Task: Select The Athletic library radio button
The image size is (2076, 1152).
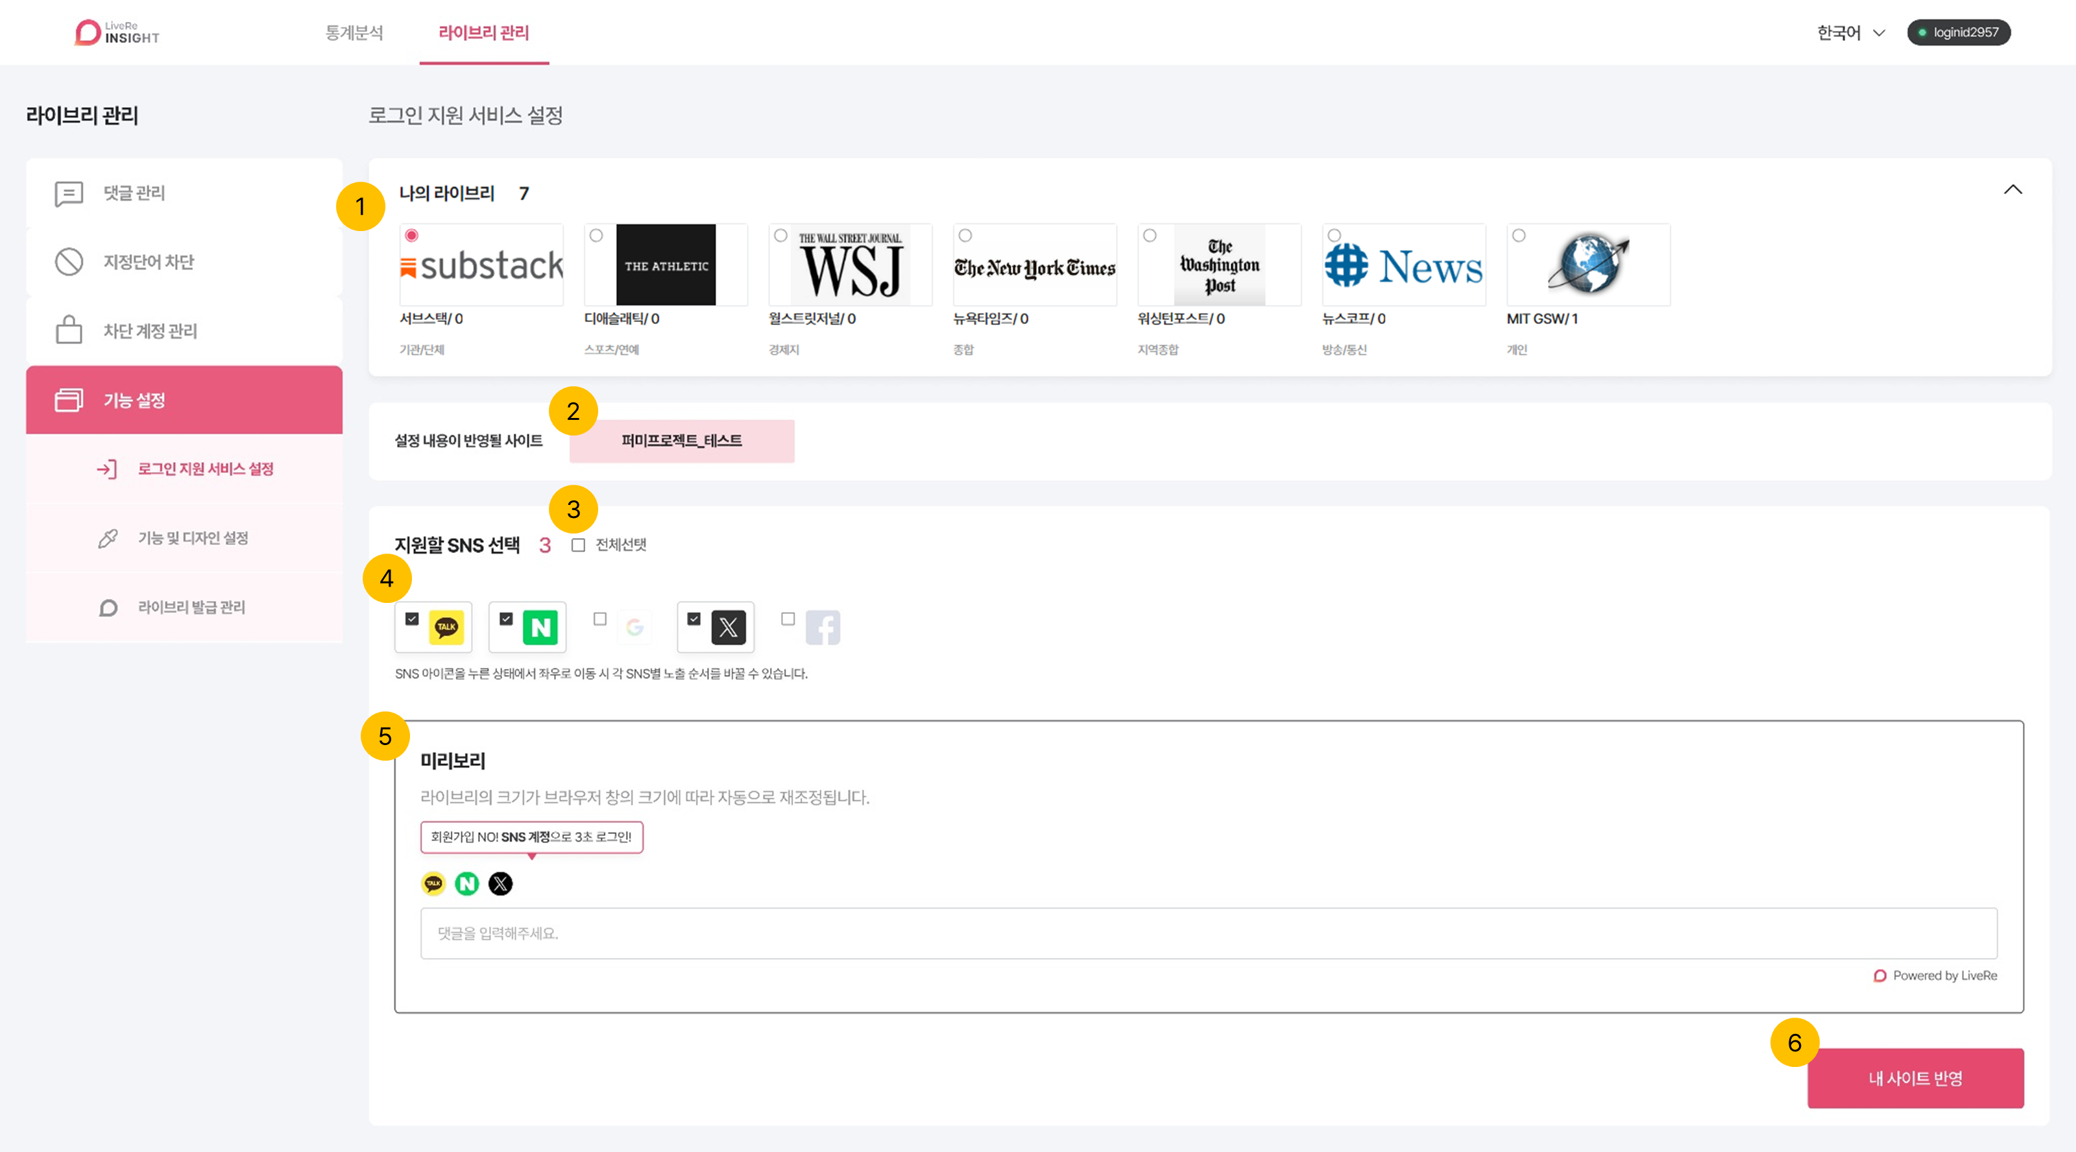Action: click(596, 236)
